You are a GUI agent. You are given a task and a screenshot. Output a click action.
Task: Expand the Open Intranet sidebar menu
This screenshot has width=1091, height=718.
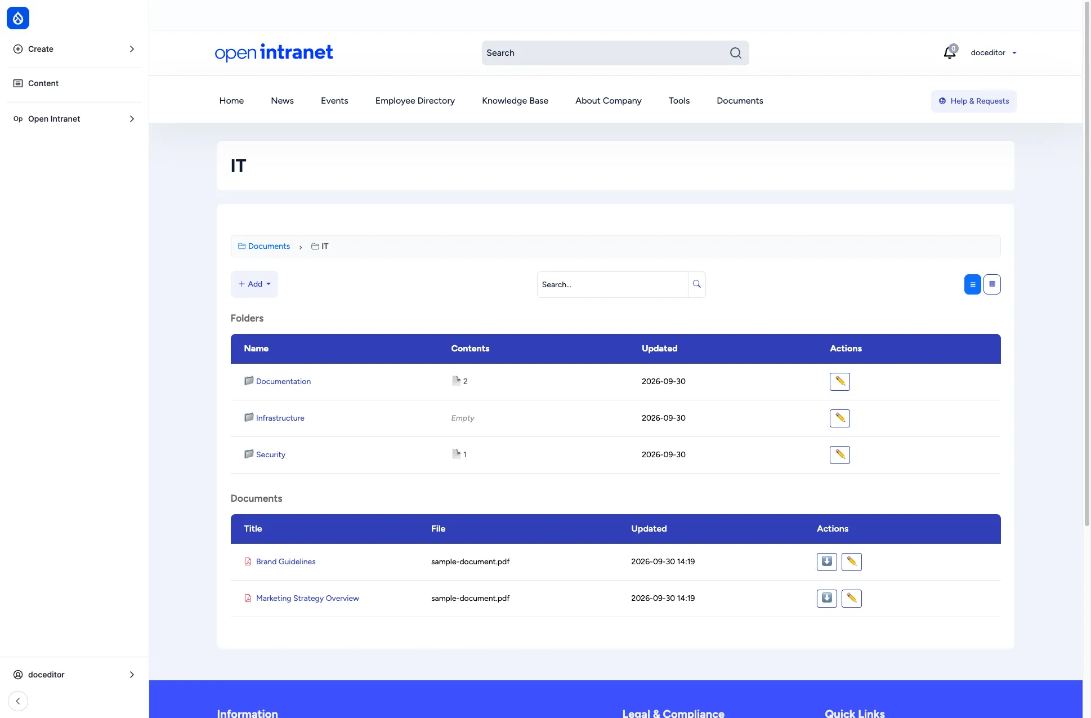[74, 119]
